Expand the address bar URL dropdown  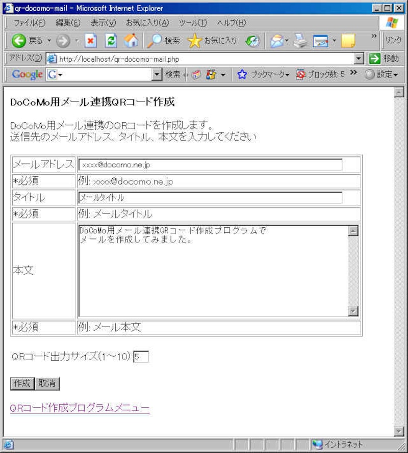pos(359,59)
